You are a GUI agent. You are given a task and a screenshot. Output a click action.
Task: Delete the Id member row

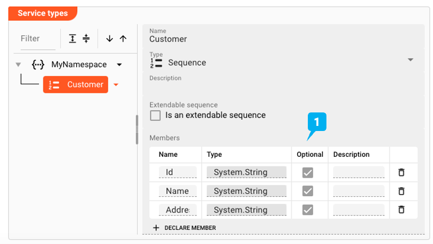(401, 173)
